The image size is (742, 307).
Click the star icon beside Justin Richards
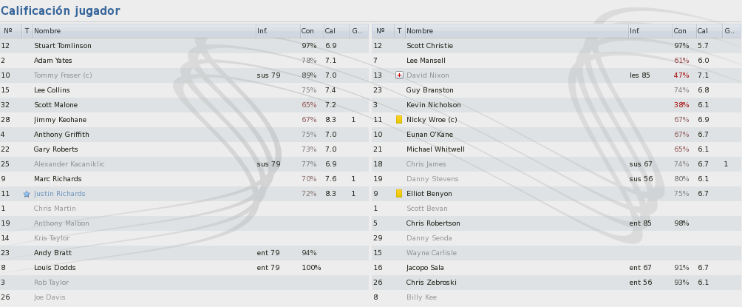(x=27, y=194)
